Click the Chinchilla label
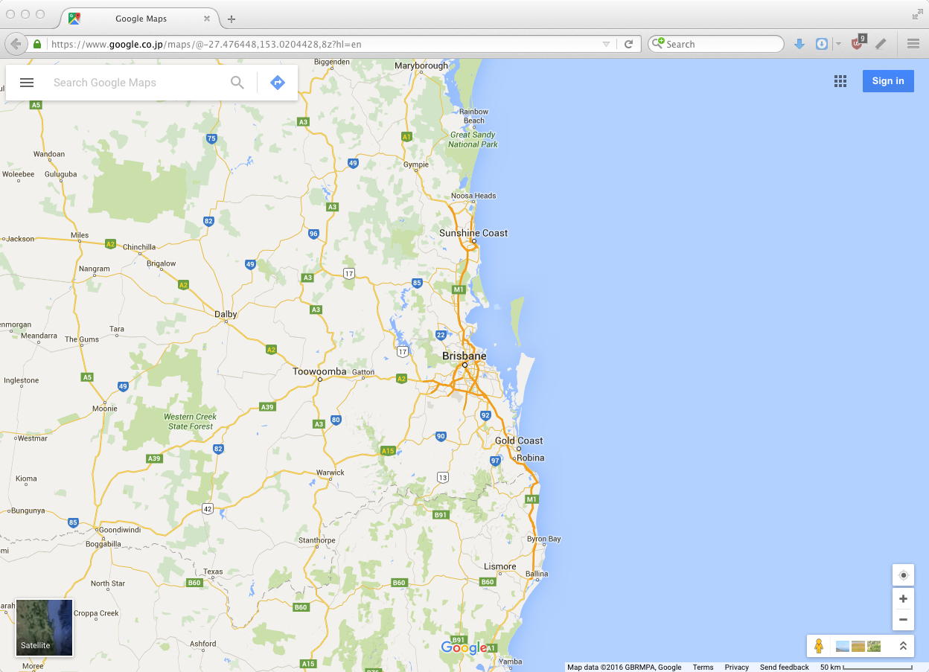 139,247
